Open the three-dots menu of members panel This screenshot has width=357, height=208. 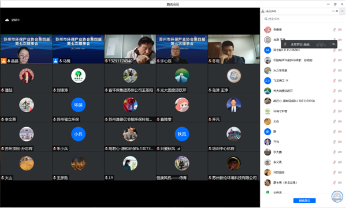(x=333, y=11)
